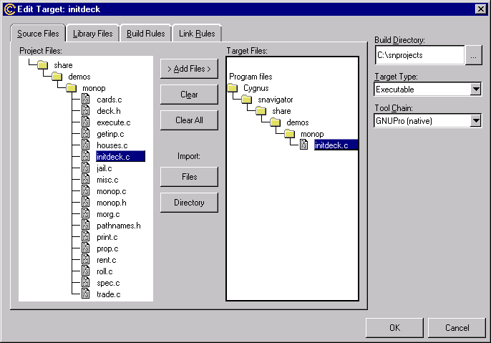Viewport: 491px width, 343px height.
Task: Browse for build directory with ellipsis button
Action: 474,54
